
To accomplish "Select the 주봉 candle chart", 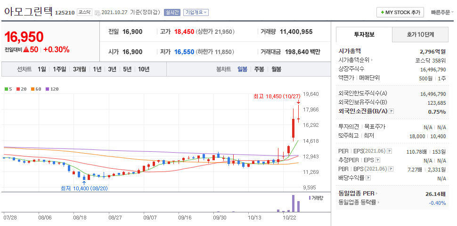I will (259, 69).
